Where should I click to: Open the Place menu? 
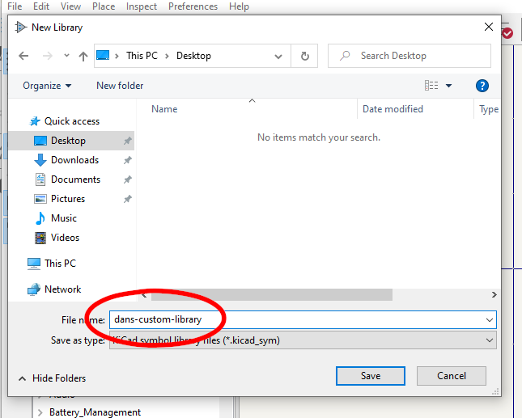point(104,6)
